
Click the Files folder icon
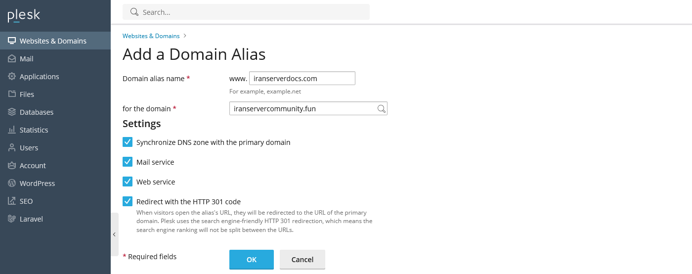12,94
